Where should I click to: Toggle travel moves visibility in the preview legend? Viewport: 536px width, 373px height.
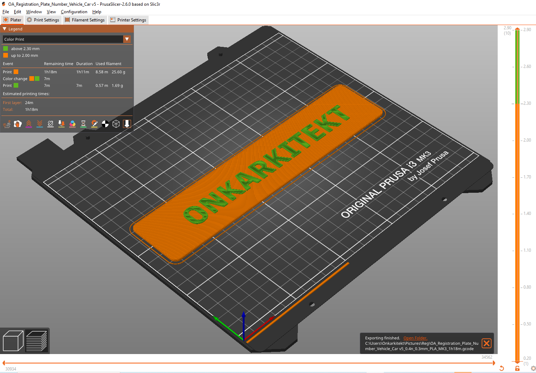[x=7, y=124]
